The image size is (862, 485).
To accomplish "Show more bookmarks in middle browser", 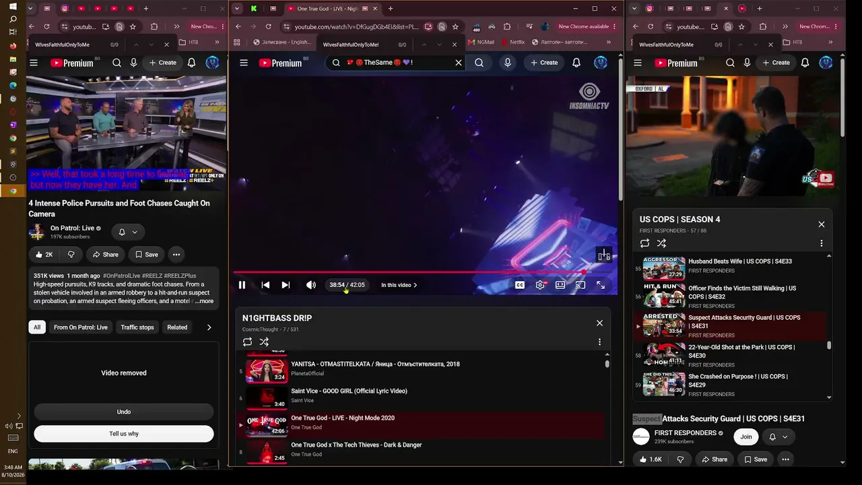I will pyautogui.click(x=609, y=42).
